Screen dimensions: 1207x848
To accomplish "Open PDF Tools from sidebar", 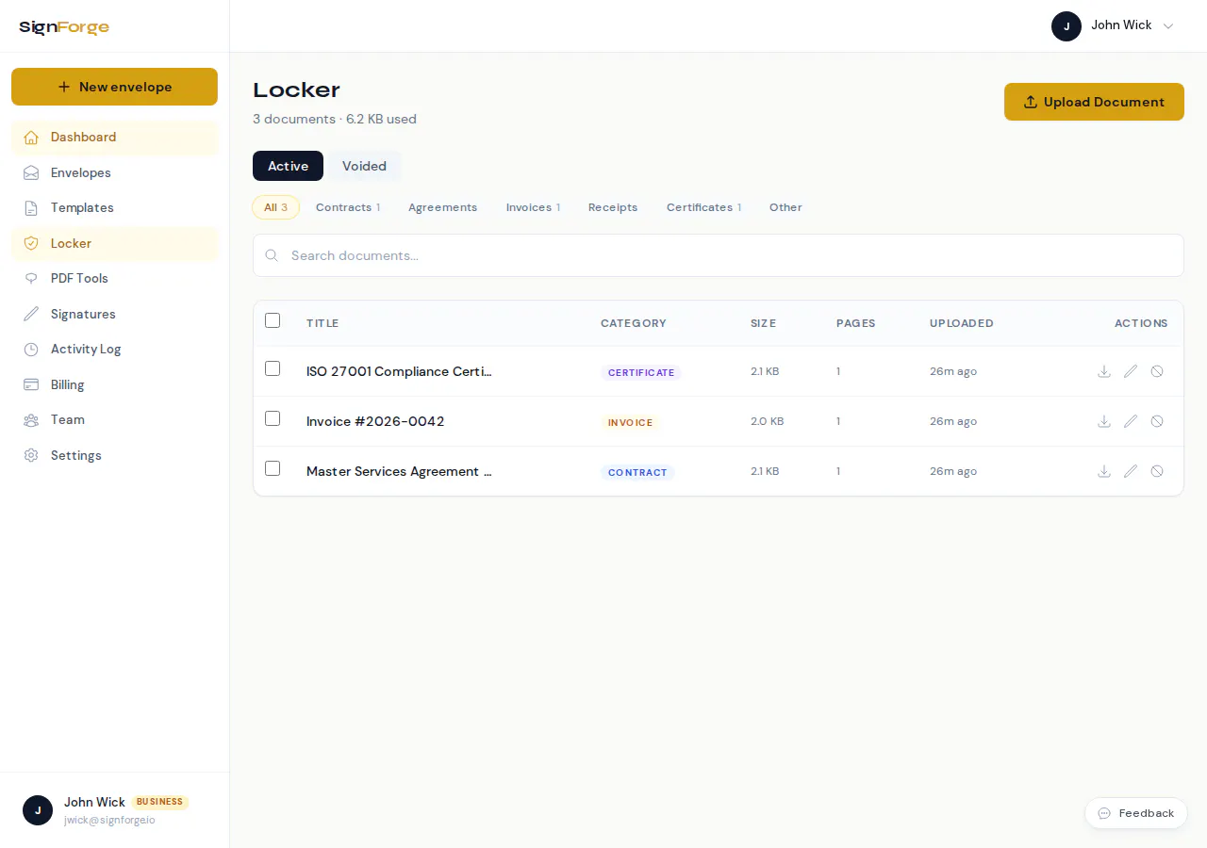I will 114,279.
